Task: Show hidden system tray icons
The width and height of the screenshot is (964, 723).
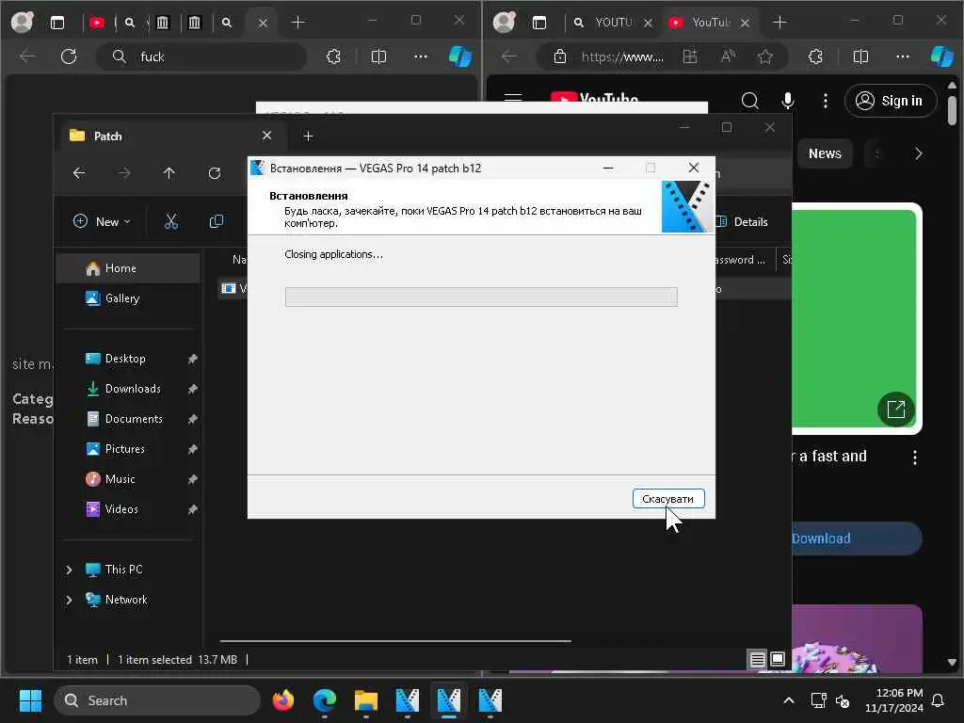Action: coord(789,700)
